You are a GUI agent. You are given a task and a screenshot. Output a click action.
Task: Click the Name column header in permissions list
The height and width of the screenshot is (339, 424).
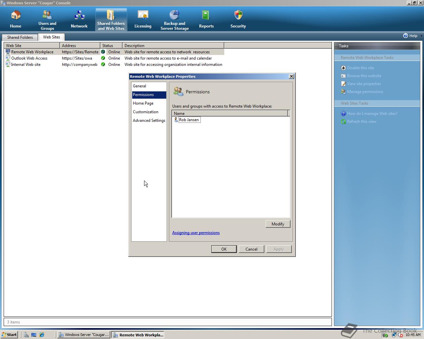pyautogui.click(x=230, y=113)
